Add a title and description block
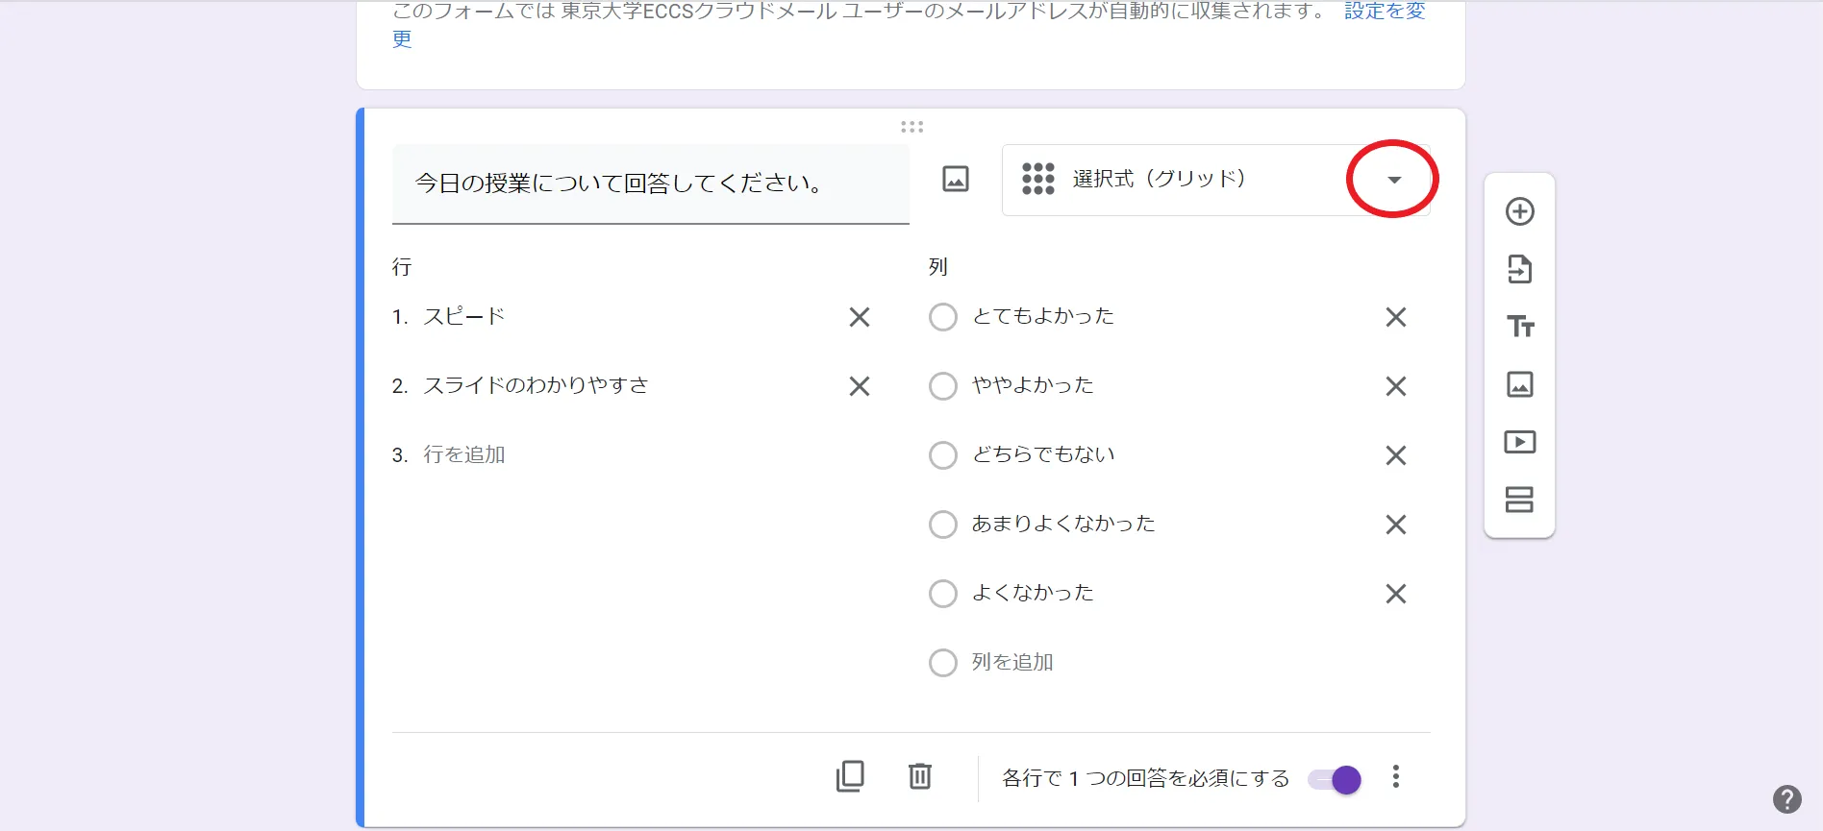The image size is (1823, 831). click(x=1519, y=327)
